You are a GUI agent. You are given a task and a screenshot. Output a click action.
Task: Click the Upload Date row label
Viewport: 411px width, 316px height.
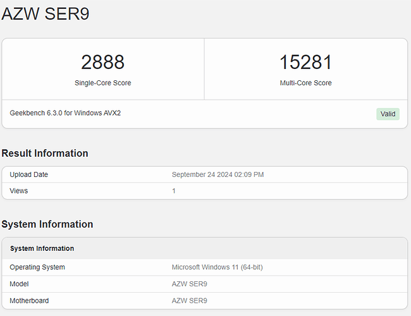pyautogui.click(x=28, y=174)
